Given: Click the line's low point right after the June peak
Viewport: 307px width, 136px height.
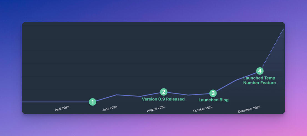Looking at the screenshot, I should pos(140,96).
